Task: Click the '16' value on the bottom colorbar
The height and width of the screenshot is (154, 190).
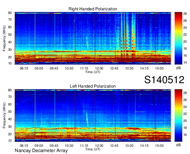Action: tap(185, 135)
